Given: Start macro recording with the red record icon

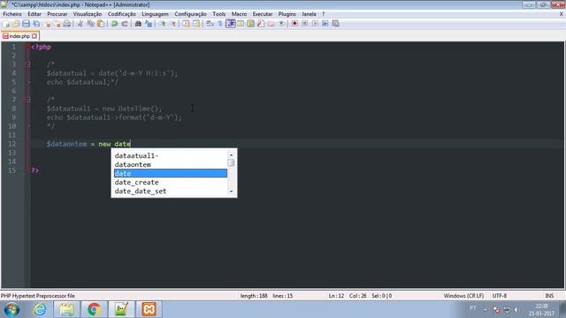Looking at the screenshot, I should tap(294, 24).
